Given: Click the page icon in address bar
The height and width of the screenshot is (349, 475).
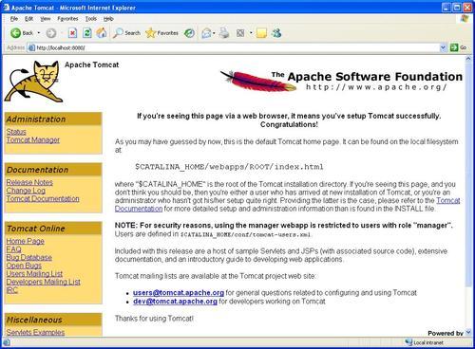Looking at the screenshot, I should (31, 48).
